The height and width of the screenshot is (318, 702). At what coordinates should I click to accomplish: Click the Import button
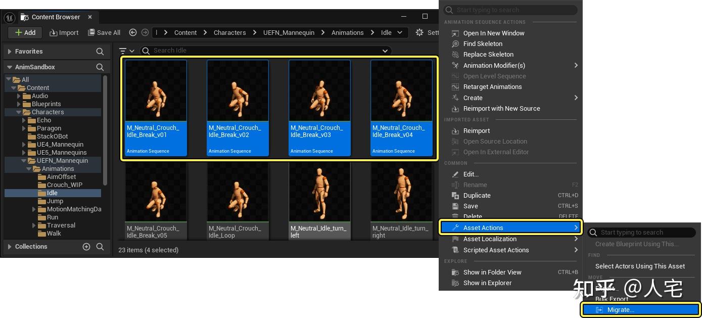click(64, 32)
